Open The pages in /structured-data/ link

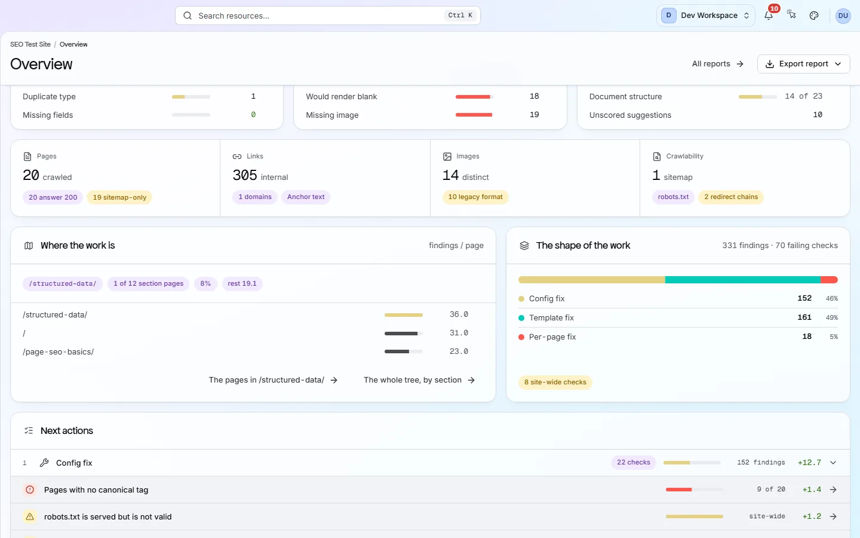(x=274, y=380)
